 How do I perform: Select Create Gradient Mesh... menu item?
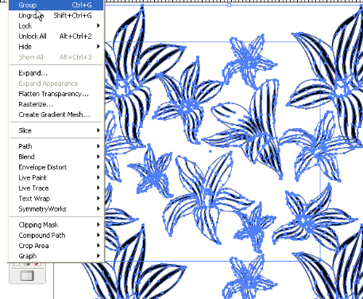click(56, 115)
